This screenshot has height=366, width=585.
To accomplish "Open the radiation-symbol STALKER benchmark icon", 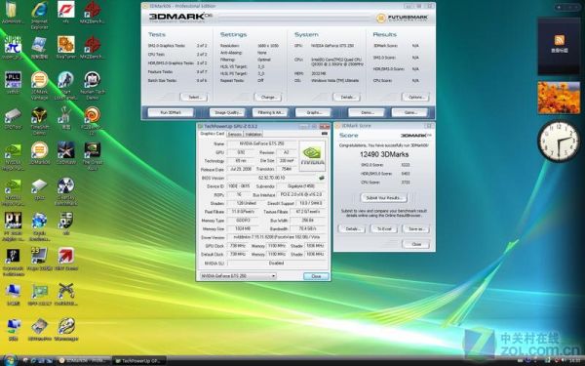I will tap(66, 191).
